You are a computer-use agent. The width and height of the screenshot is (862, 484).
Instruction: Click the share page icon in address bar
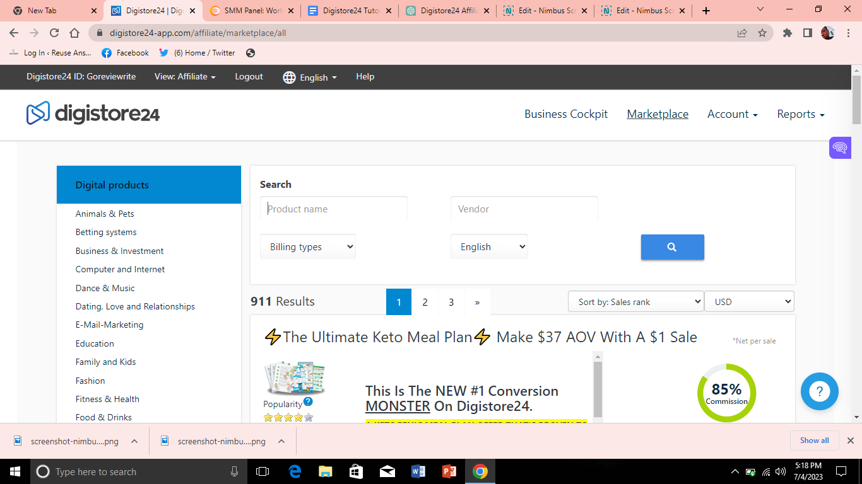coord(742,33)
